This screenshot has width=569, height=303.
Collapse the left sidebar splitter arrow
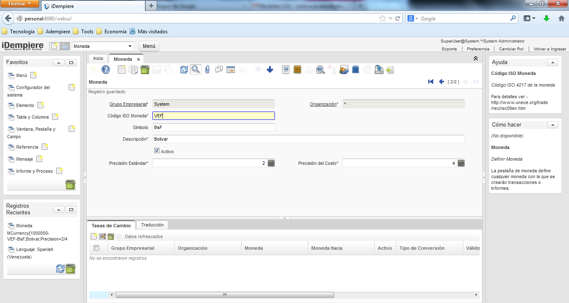click(85, 177)
